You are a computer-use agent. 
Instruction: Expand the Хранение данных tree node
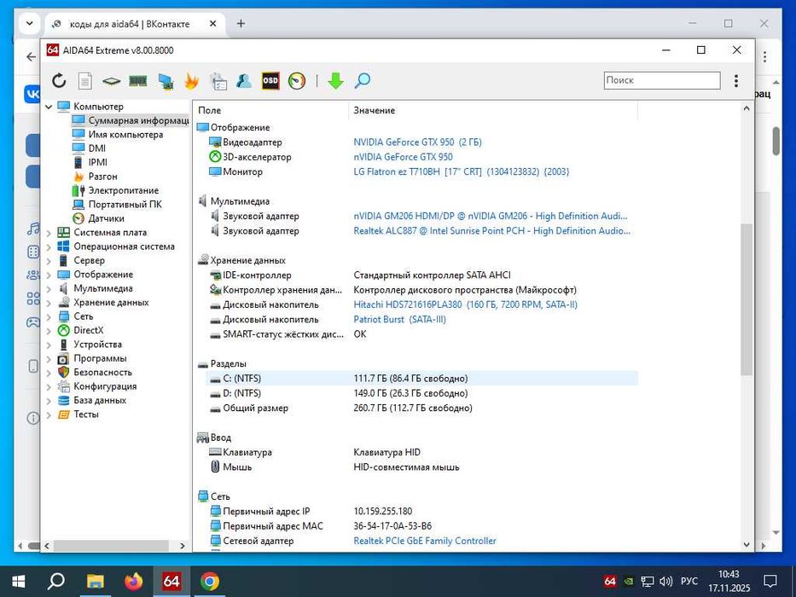[x=49, y=303]
